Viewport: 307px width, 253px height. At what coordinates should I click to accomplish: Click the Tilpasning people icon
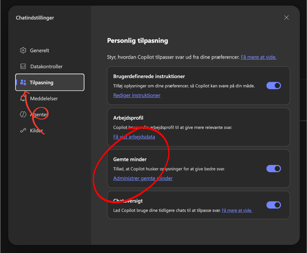23,82
